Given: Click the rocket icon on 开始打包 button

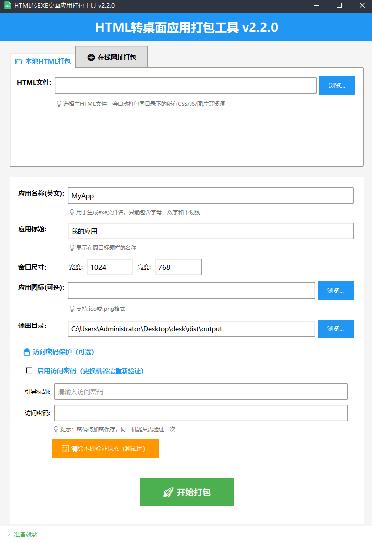Looking at the screenshot, I should click(168, 492).
